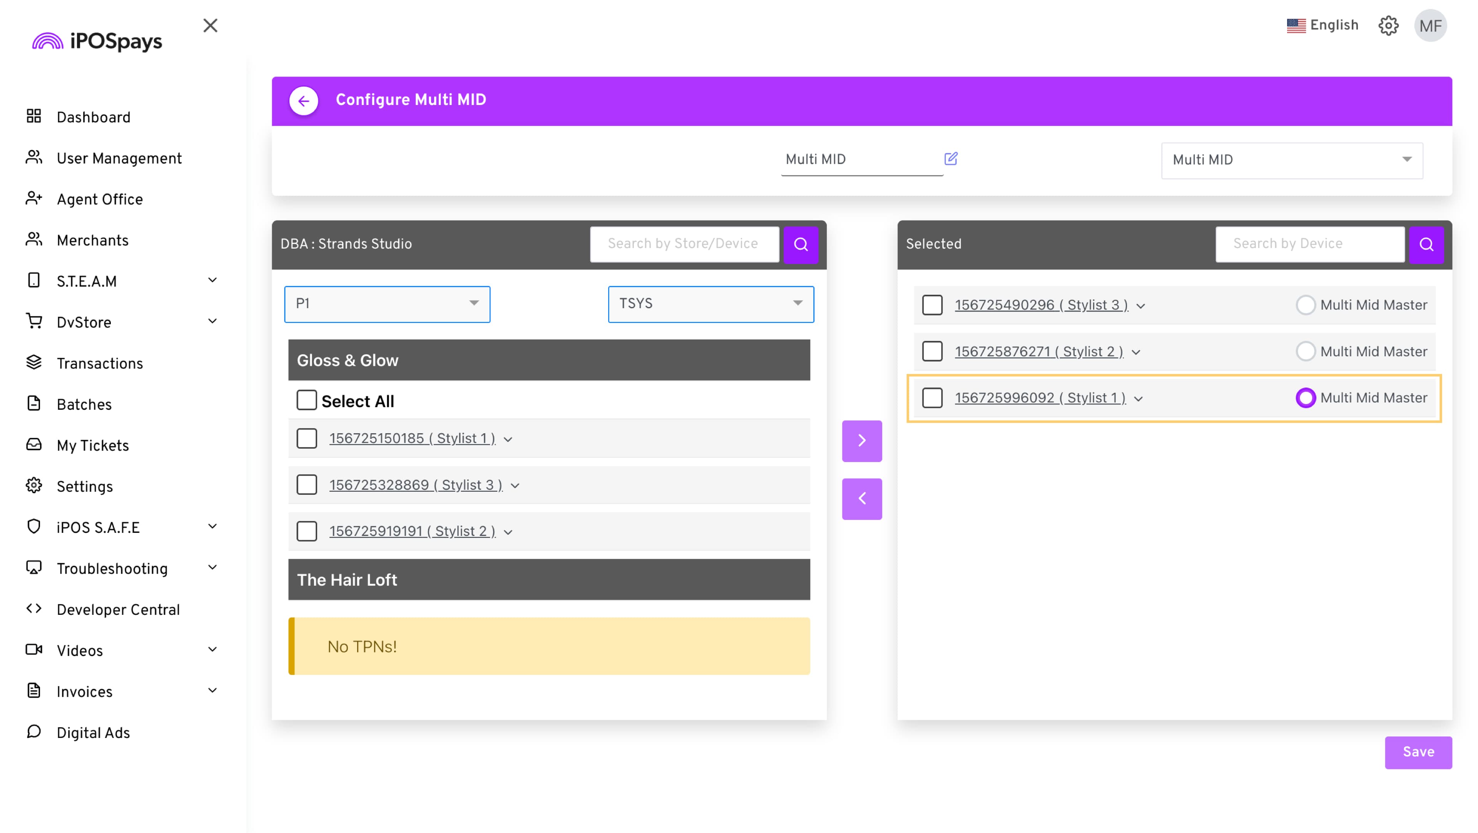Click the Videos camera icon

point(34,650)
